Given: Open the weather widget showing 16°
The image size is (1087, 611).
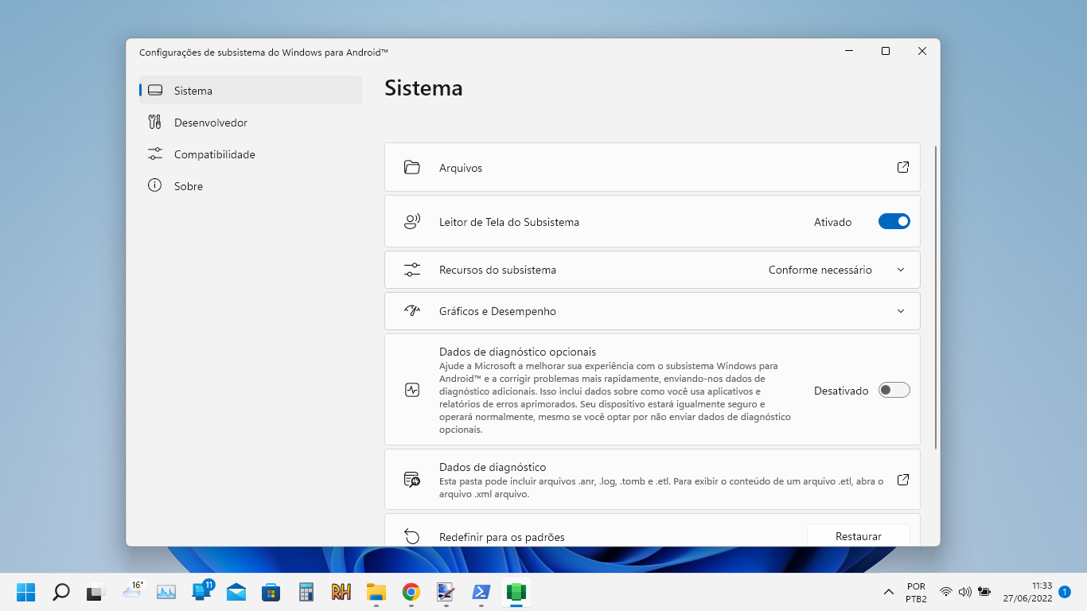Looking at the screenshot, I should click(x=132, y=590).
